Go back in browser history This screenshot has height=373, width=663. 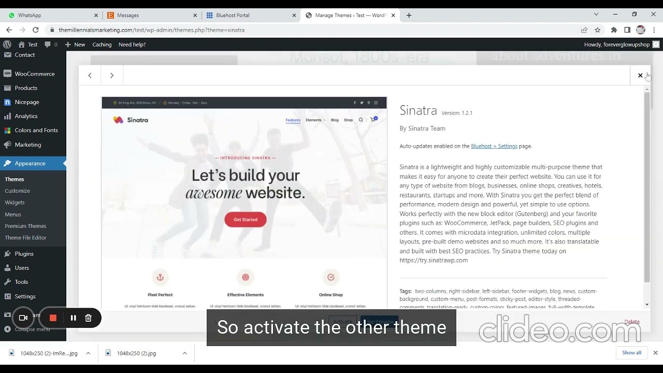pyautogui.click(x=9, y=30)
